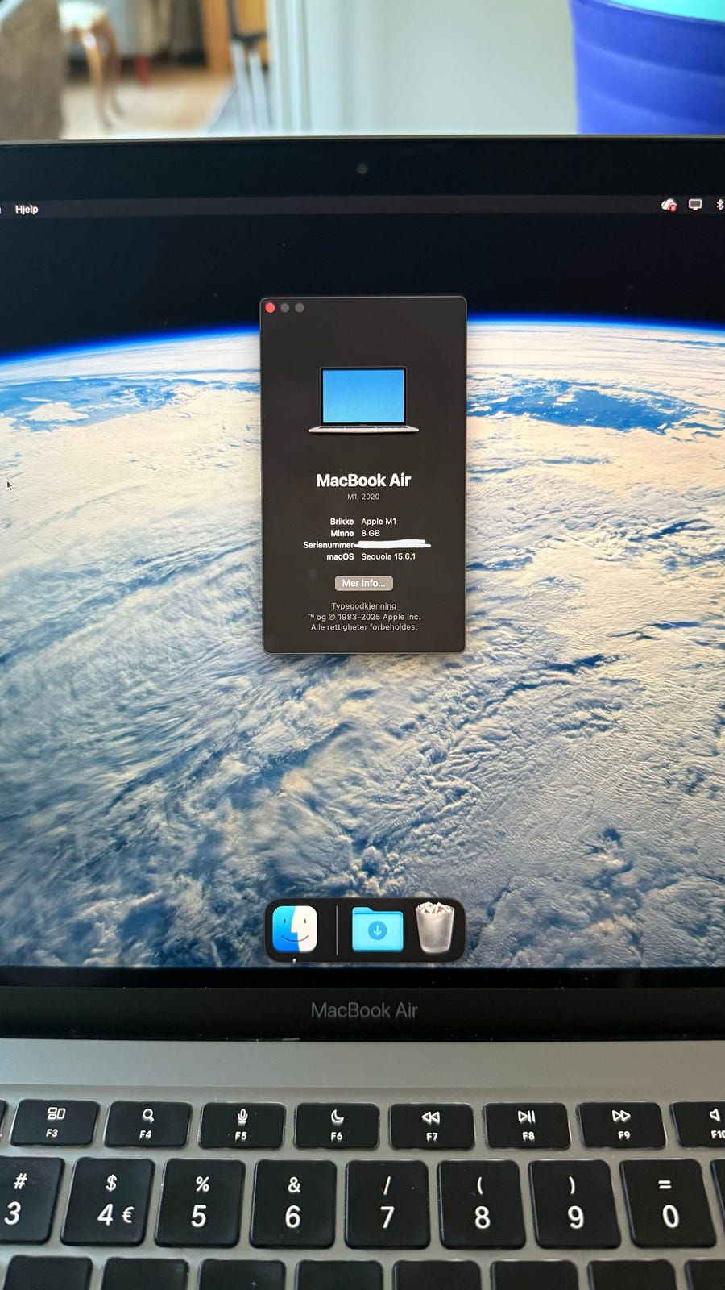This screenshot has height=1290, width=725.
Task: Click the 'Sequoia 15.6.1' macOS version
Action: point(388,556)
